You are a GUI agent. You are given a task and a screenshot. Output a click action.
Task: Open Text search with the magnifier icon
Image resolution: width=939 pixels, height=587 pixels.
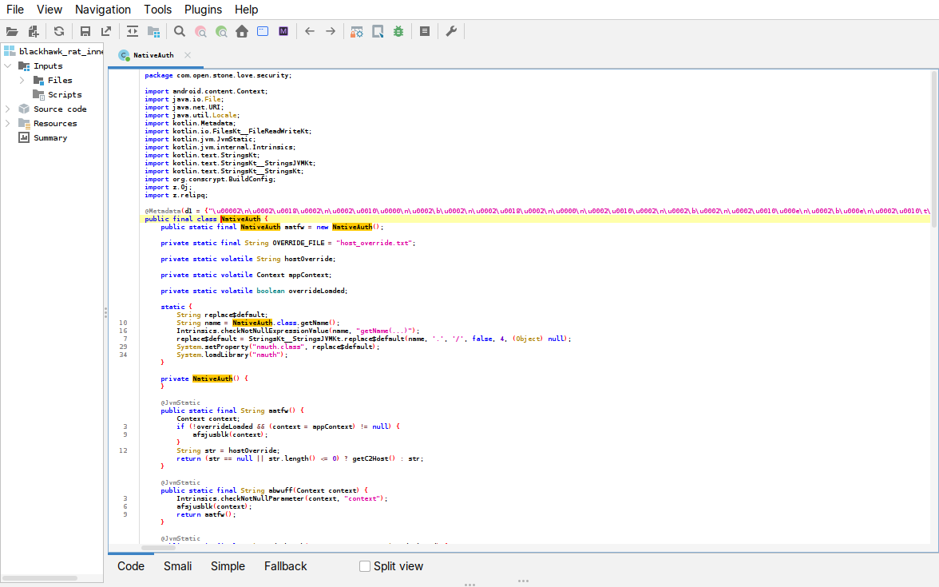pyautogui.click(x=180, y=32)
